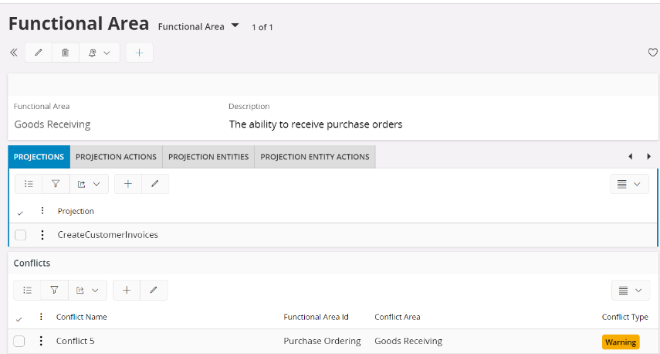Click the pencil edit icon in the top toolbar
This screenshot has height=354, width=660.
39,53
